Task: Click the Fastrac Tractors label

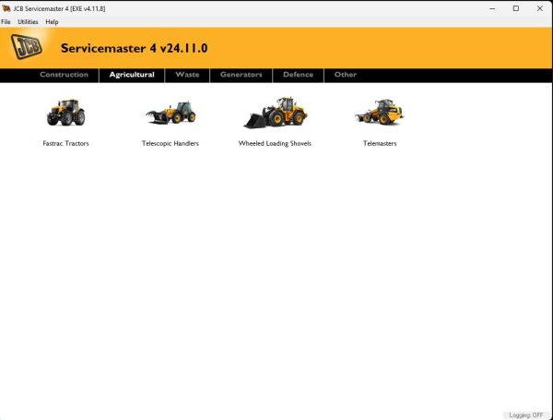Action: [65, 143]
